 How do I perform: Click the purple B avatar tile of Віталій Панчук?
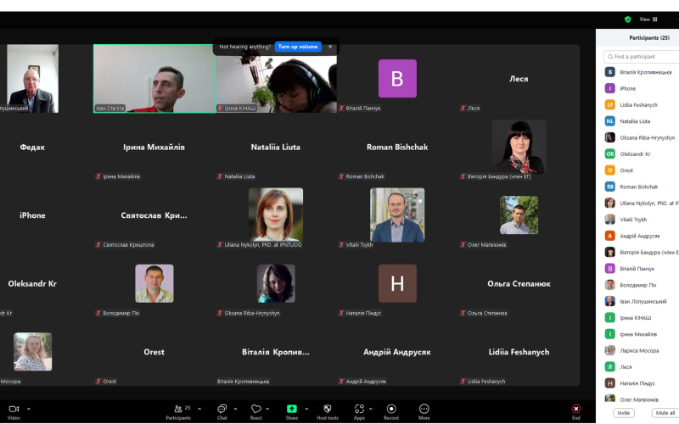tap(397, 78)
